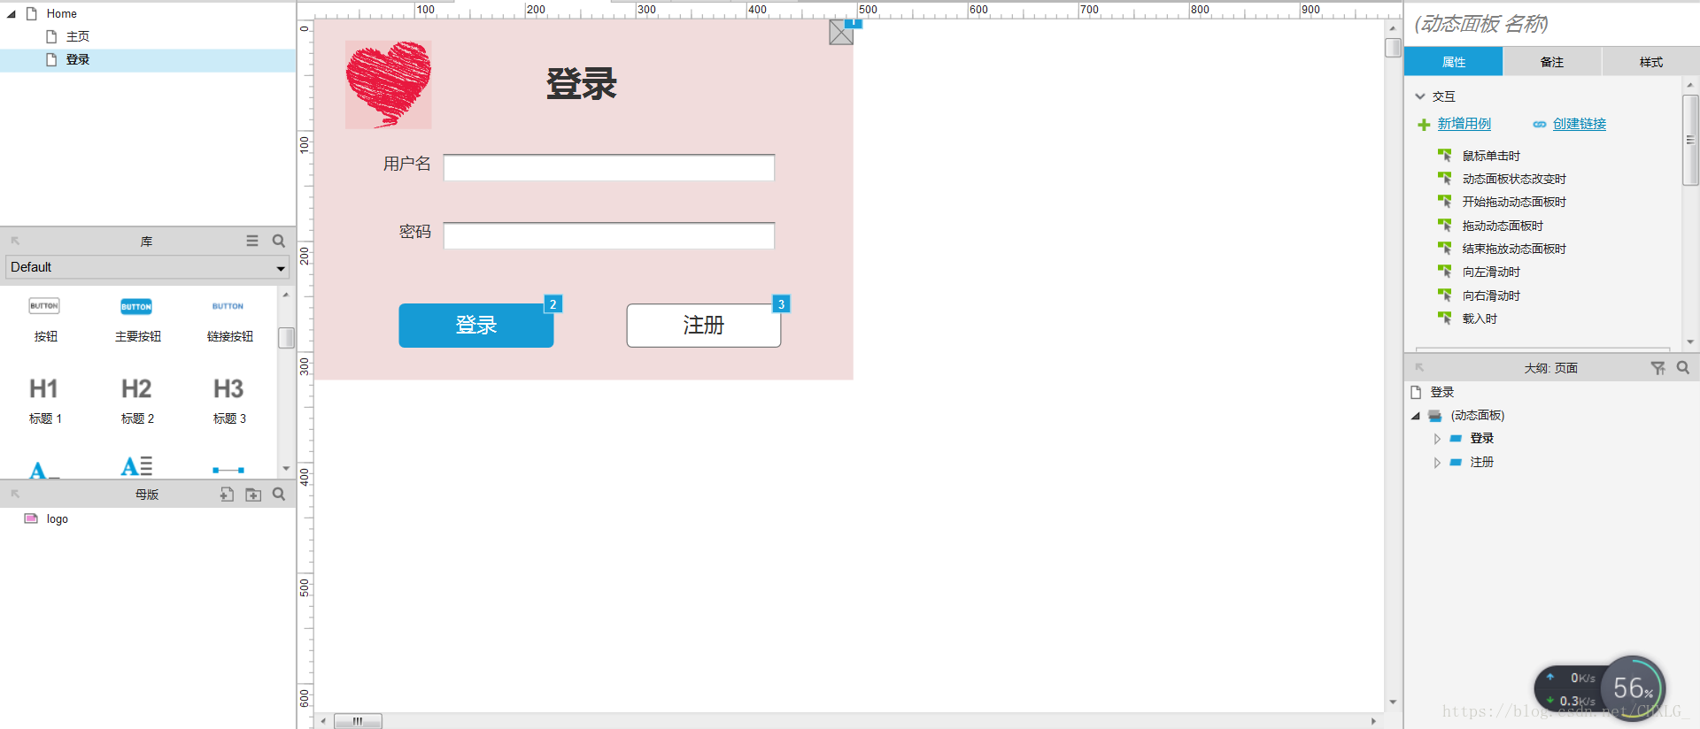Pick the paragraph text widget icon
Image resolution: width=1700 pixels, height=729 pixels.
tap(136, 466)
